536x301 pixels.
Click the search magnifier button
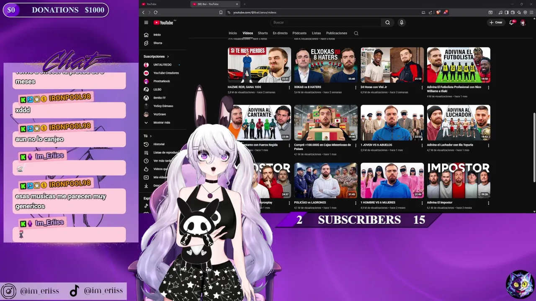point(388,23)
